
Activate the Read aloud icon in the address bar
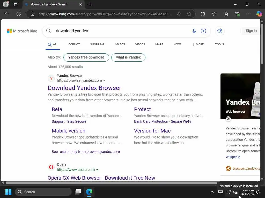pos(179,14)
